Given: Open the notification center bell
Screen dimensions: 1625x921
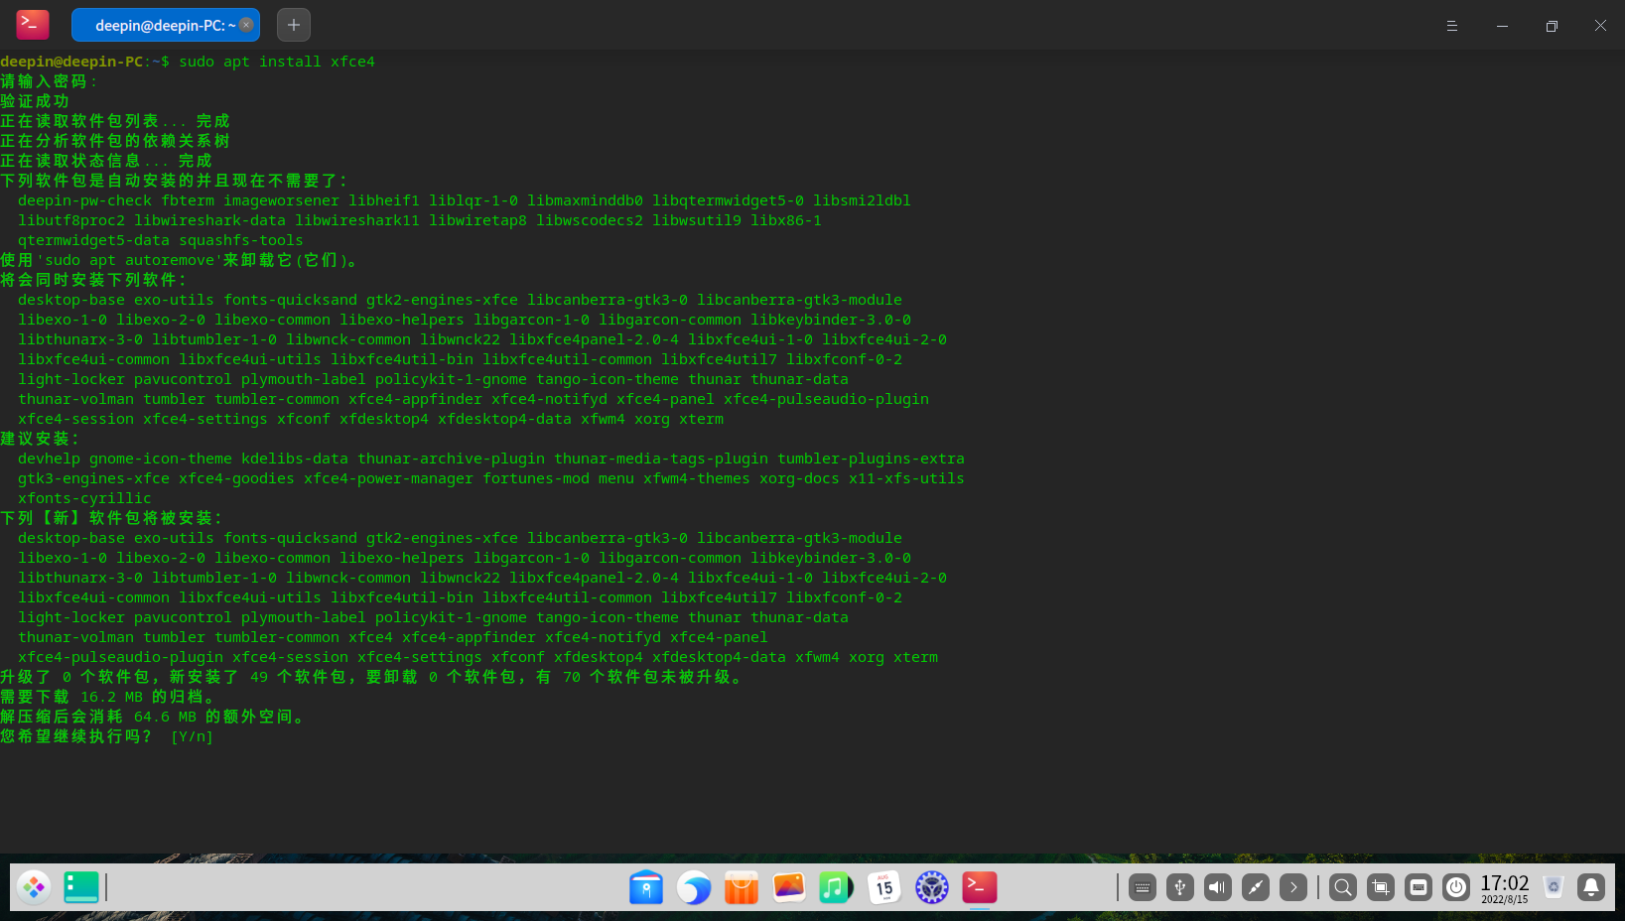Looking at the screenshot, I should (x=1591, y=887).
